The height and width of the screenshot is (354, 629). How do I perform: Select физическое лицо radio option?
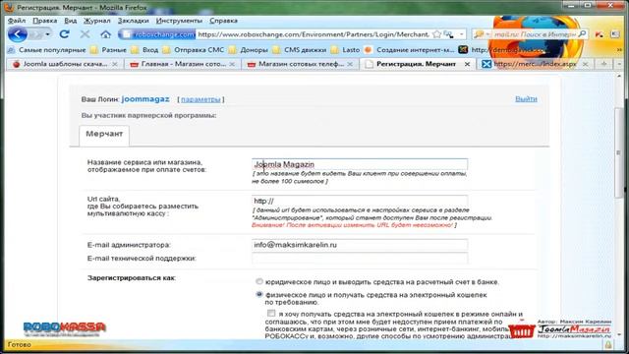[x=259, y=294]
